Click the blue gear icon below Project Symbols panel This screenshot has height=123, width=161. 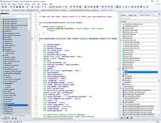[131, 118]
